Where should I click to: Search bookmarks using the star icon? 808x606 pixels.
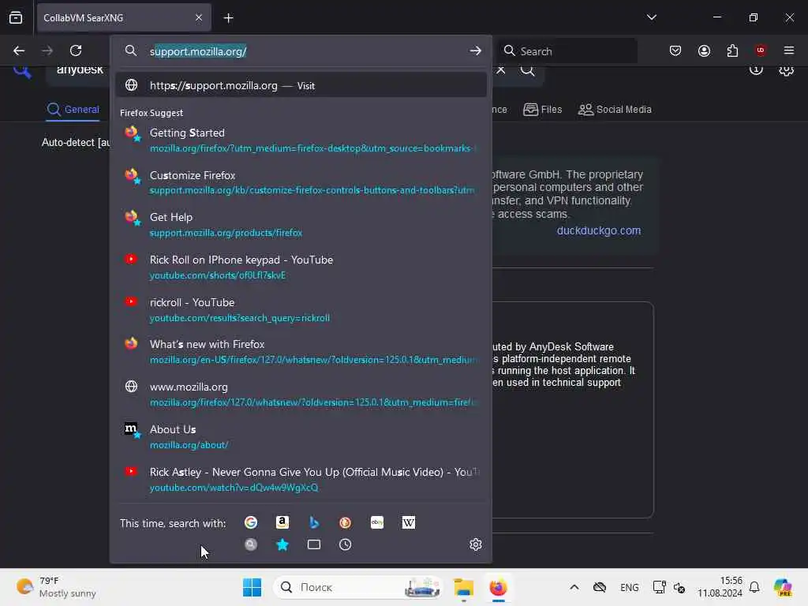(x=282, y=544)
